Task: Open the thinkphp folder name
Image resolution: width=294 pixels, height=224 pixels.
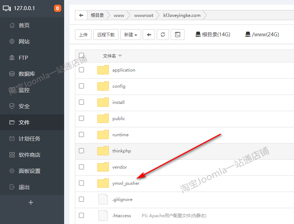Action: tap(121, 151)
